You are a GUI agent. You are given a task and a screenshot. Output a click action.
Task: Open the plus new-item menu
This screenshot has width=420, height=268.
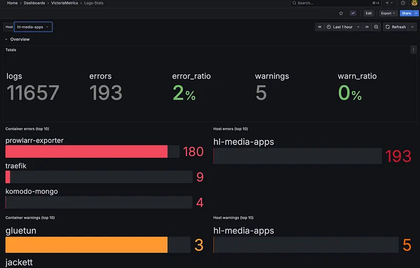coord(388,3)
